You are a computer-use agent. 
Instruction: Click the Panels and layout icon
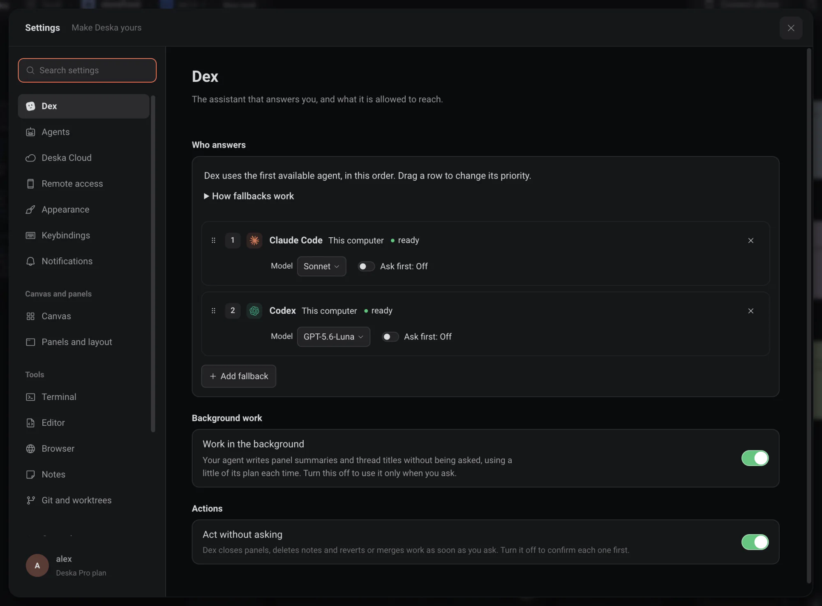tap(30, 342)
